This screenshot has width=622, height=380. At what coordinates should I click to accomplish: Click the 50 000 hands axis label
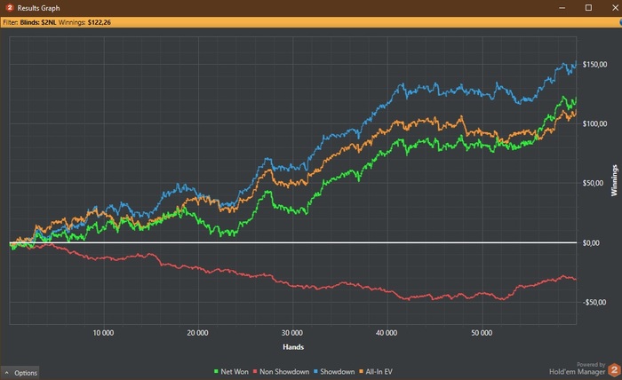[x=482, y=333]
